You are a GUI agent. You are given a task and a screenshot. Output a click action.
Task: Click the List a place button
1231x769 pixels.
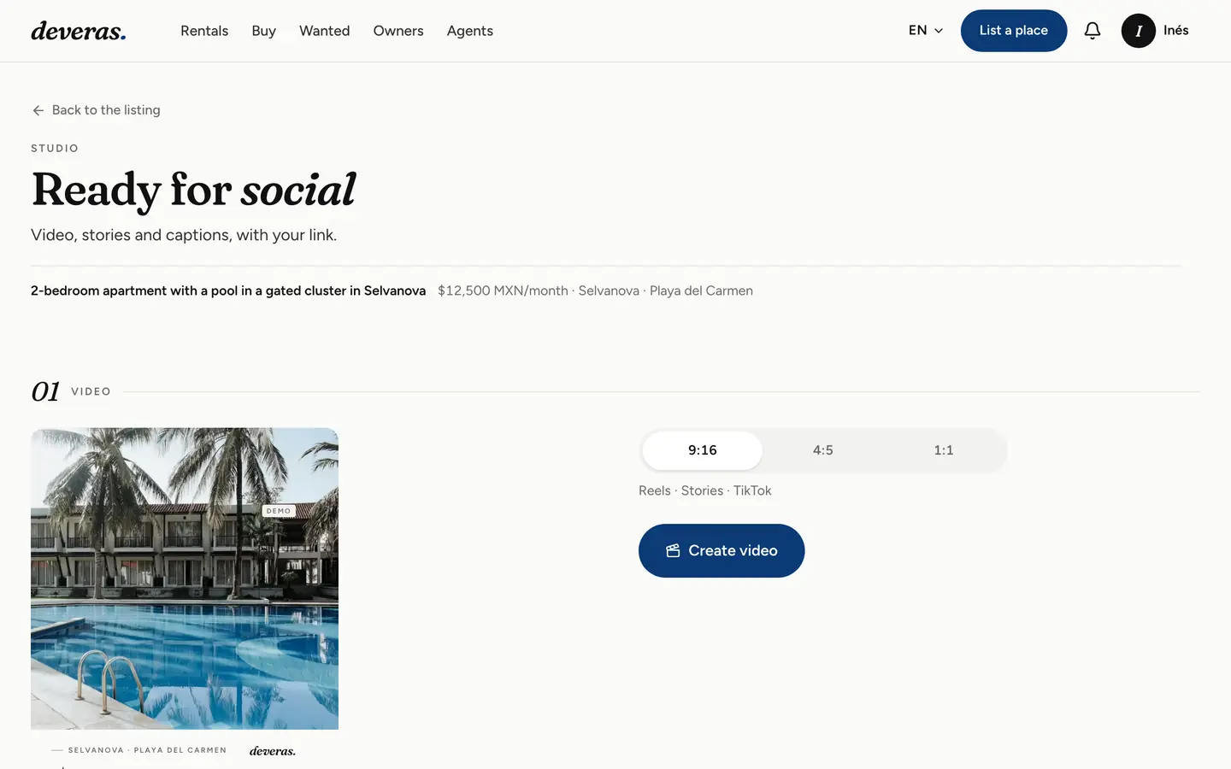pyautogui.click(x=1013, y=31)
